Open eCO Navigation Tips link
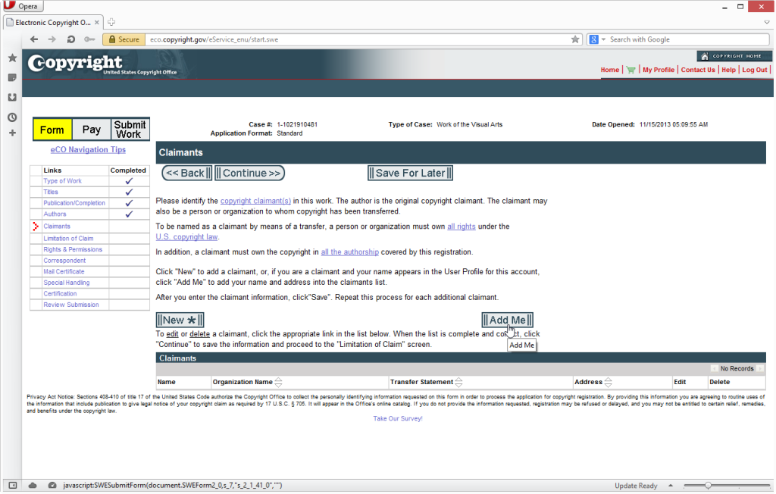This screenshot has width=776, height=494. (x=88, y=149)
